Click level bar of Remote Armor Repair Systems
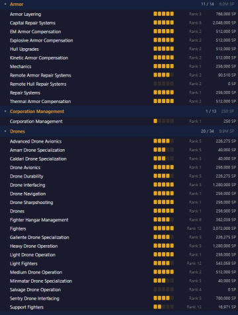The width and height of the screenshot is (238, 315). 163,75
